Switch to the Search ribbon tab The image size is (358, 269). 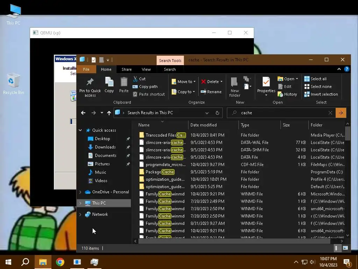pos(170,69)
